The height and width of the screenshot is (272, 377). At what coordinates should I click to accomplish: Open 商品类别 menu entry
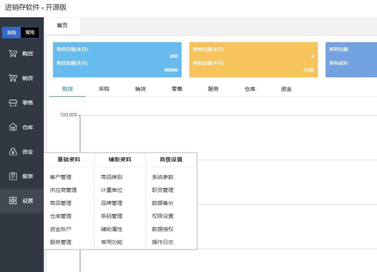click(112, 177)
